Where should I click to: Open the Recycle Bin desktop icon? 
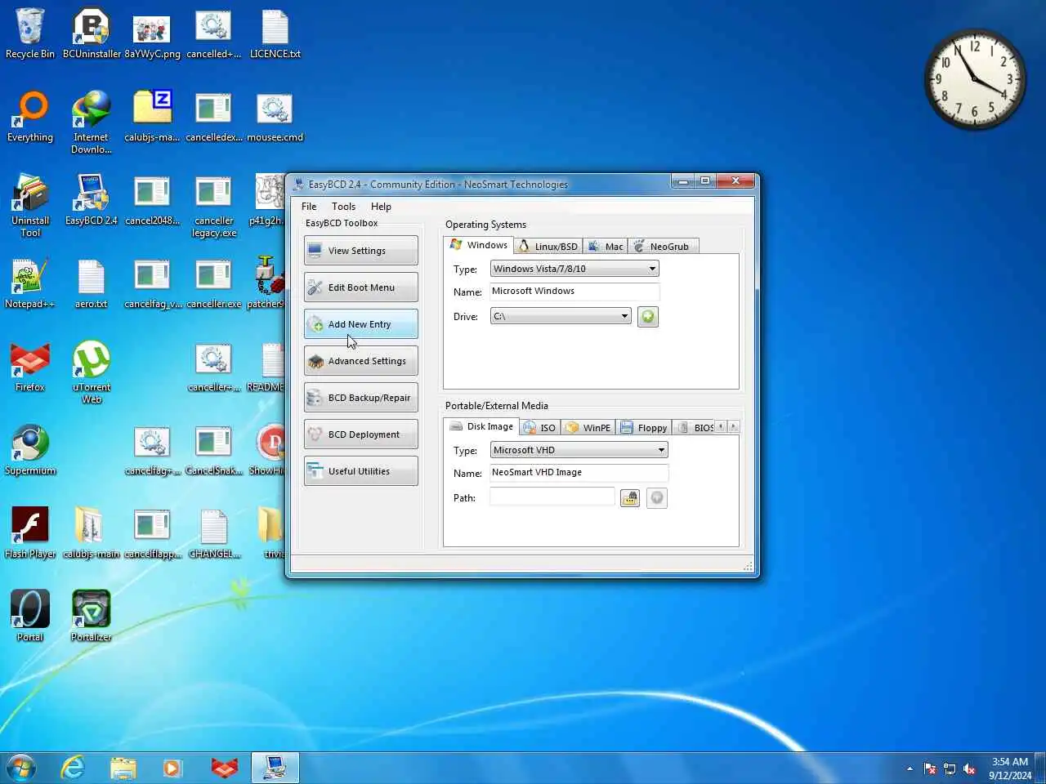(x=30, y=34)
